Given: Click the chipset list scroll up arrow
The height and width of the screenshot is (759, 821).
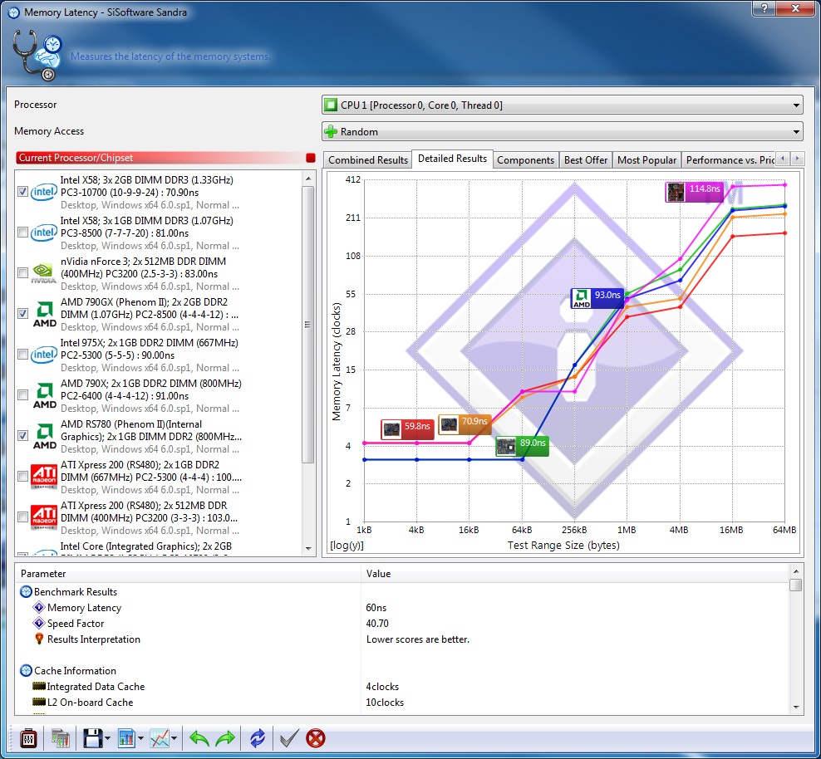Looking at the screenshot, I should pyautogui.click(x=308, y=179).
